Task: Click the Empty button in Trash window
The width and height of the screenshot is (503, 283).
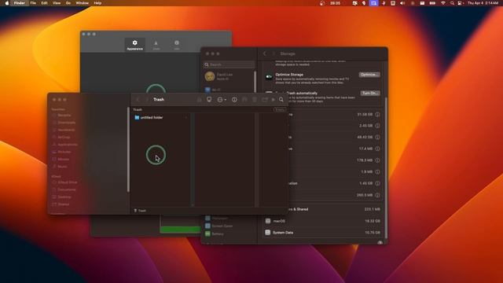Action: pos(280,110)
